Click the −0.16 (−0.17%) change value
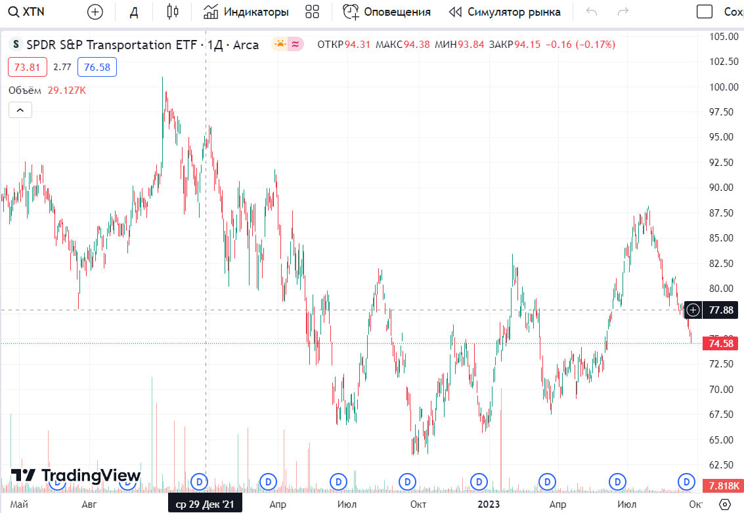 [580, 45]
